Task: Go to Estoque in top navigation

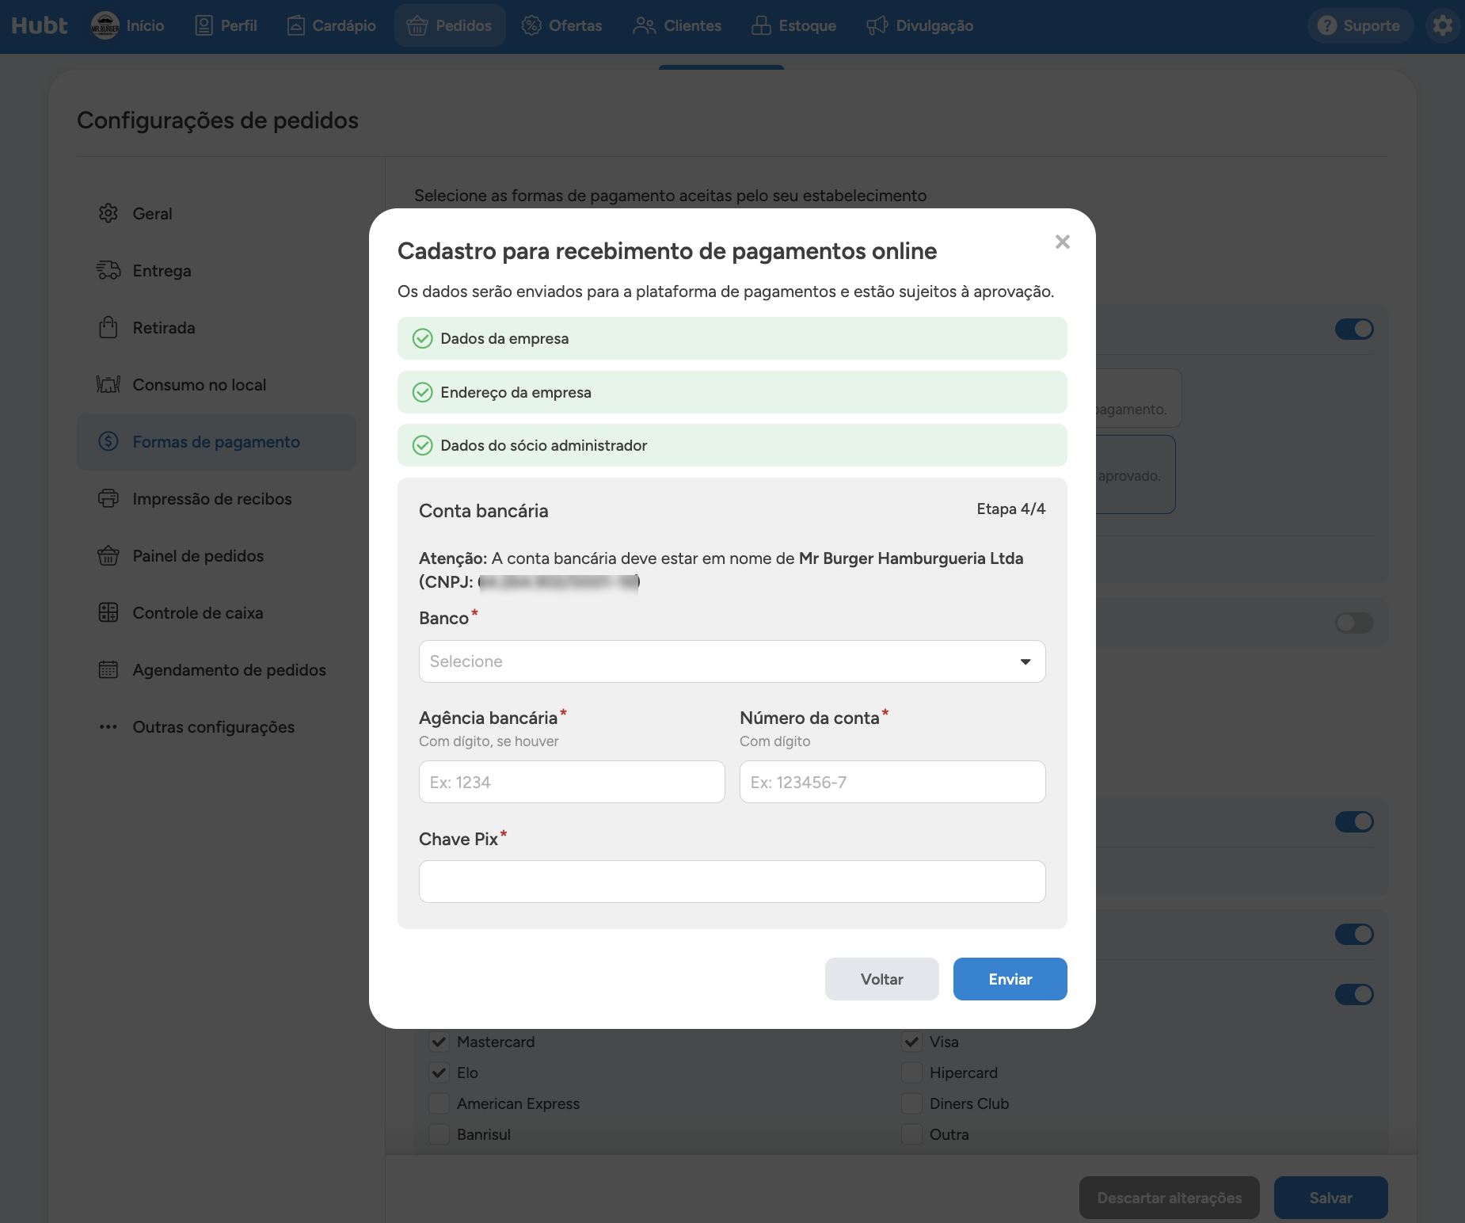Action: [793, 25]
